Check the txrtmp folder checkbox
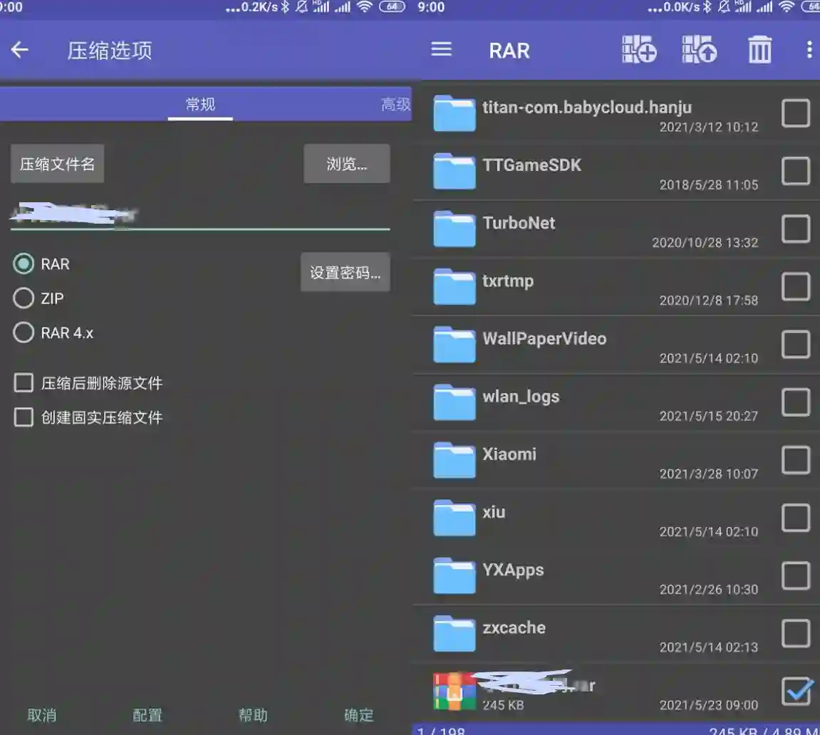Image resolution: width=820 pixels, height=735 pixels. (x=795, y=286)
